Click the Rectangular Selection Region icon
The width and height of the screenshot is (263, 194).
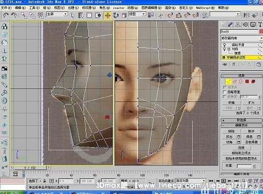click(x=90, y=16)
